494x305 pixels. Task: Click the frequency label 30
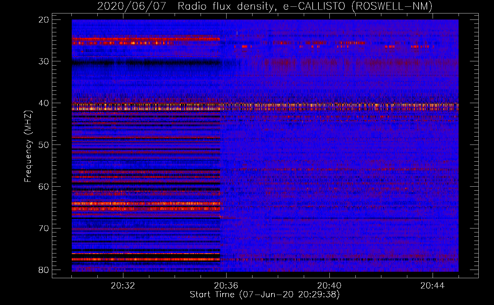(44, 61)
